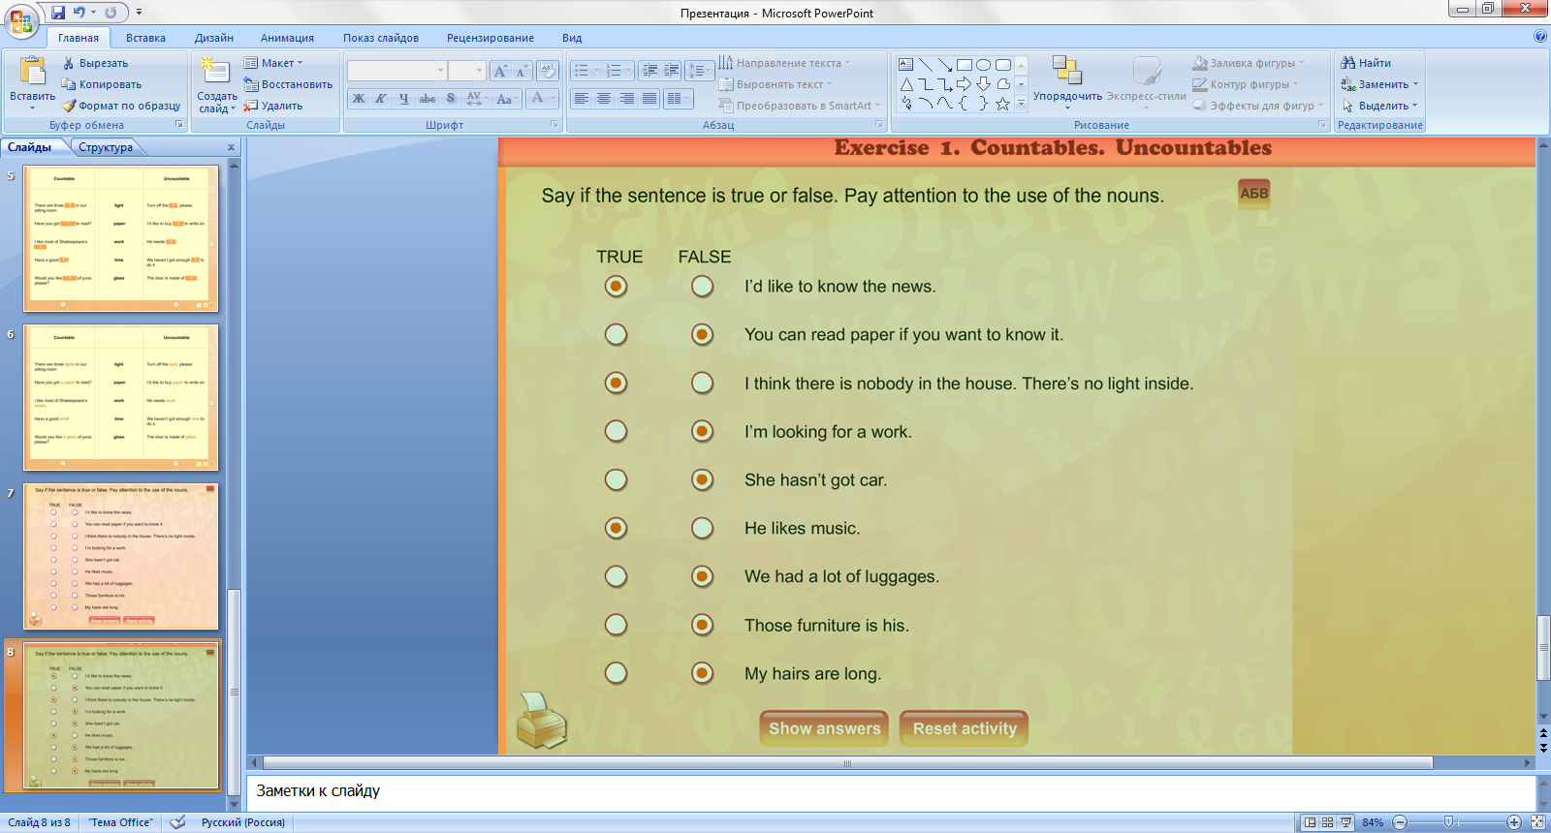The width and height of the screenshot is (1551, 833).
Task: Select TRUE for "My hairs are long"
Action: 616,673
